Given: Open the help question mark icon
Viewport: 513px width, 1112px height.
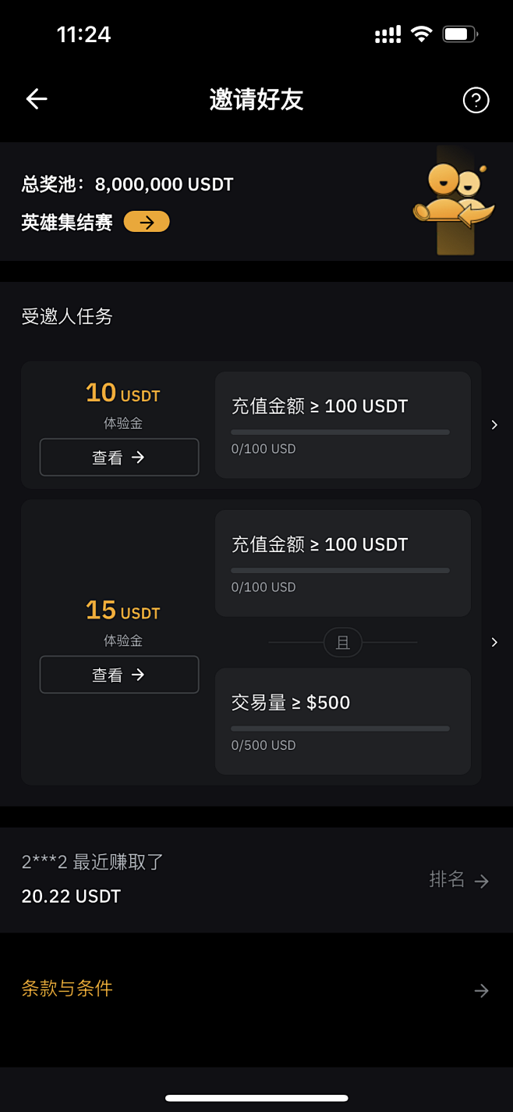Looking at the screenshot, I should pos(476,100).
